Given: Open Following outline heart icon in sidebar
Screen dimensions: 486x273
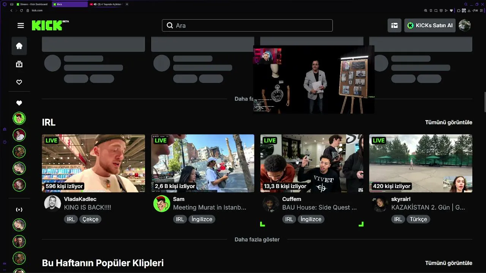Looking at the screenshot, I should point(19,82).
